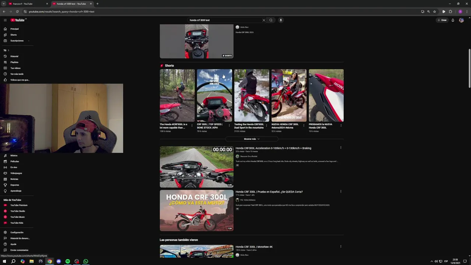Open YouTube Kids link
Image resolution: width=471 pixels, height=265 pixels.
coord(17,223)
